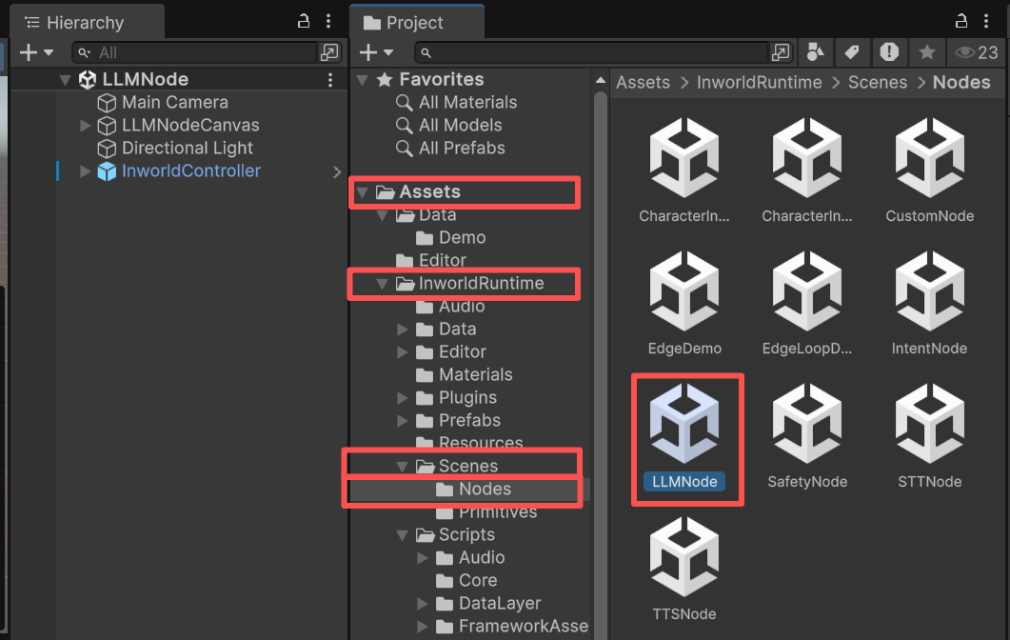Select the LLMNode scene asset
This screenshot has height=640, width=1010.
tap(684, 437)
